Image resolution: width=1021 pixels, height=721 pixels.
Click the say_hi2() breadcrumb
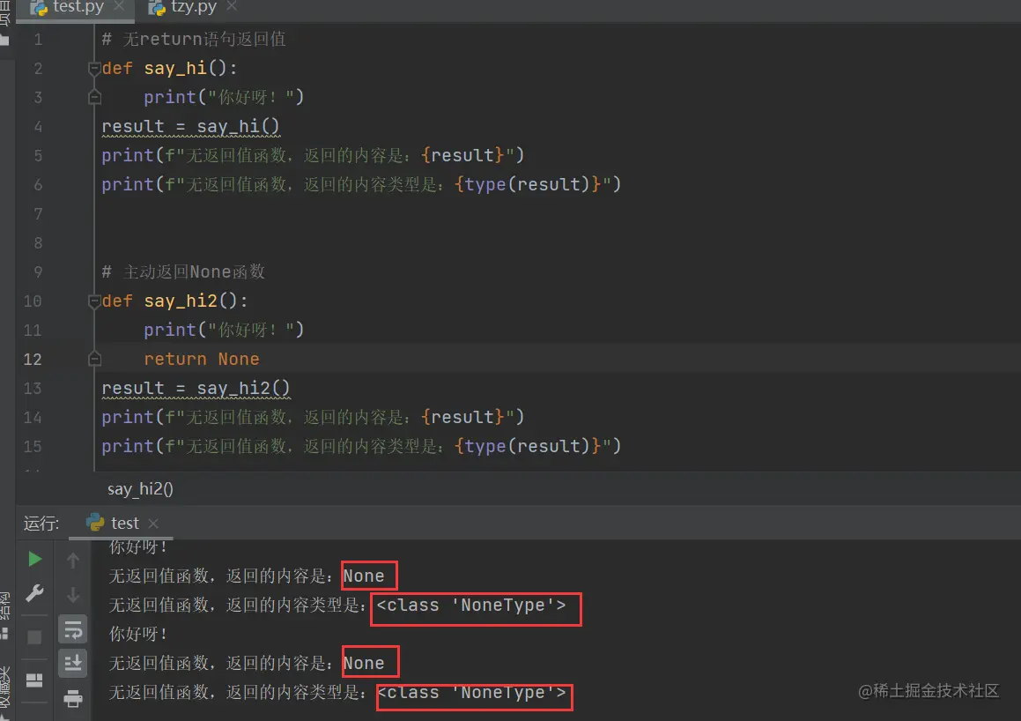[x=141, y=489]
